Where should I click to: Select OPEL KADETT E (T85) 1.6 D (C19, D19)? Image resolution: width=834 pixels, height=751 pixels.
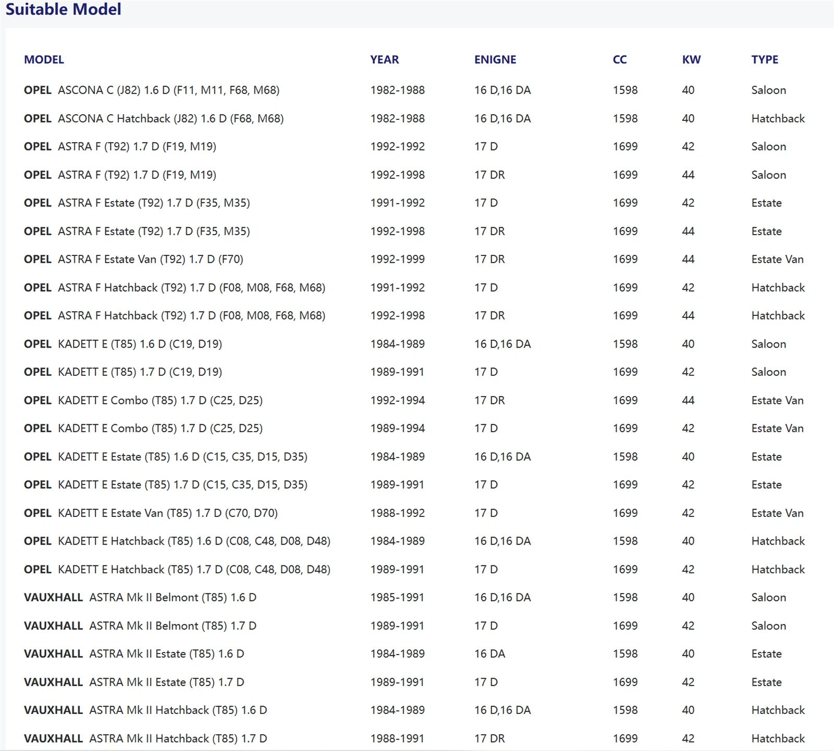123,344
